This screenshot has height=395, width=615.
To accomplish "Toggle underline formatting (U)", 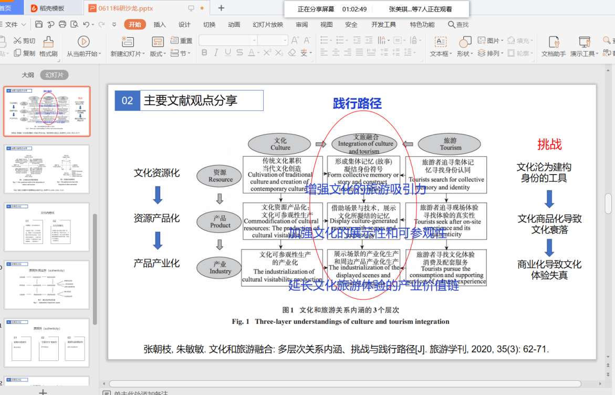I will tap(228, 53).
